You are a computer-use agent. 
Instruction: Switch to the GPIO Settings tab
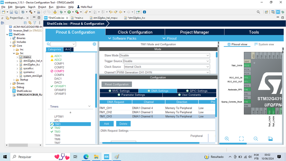[197, 91]
